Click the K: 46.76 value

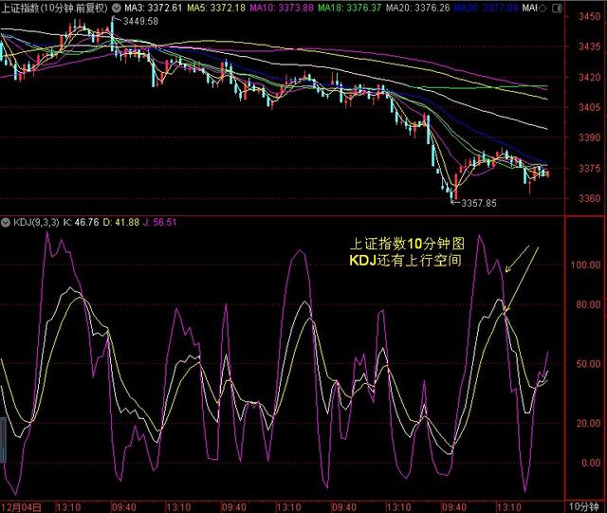coord(81,222)
